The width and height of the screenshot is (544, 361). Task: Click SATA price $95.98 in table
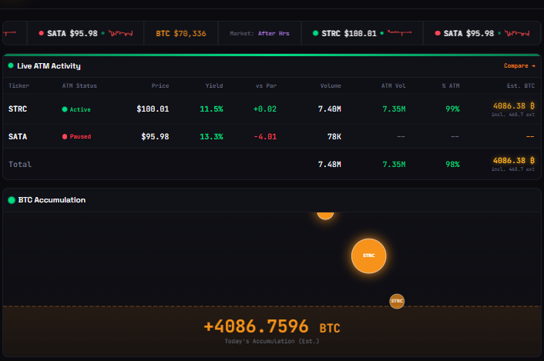click(x=155, y=136)
